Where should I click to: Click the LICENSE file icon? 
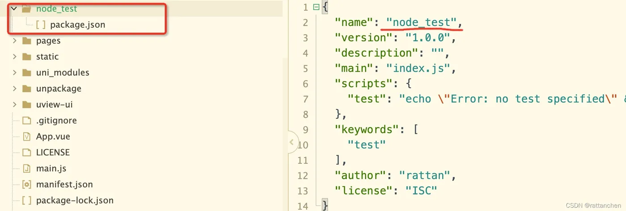(27, 153)
